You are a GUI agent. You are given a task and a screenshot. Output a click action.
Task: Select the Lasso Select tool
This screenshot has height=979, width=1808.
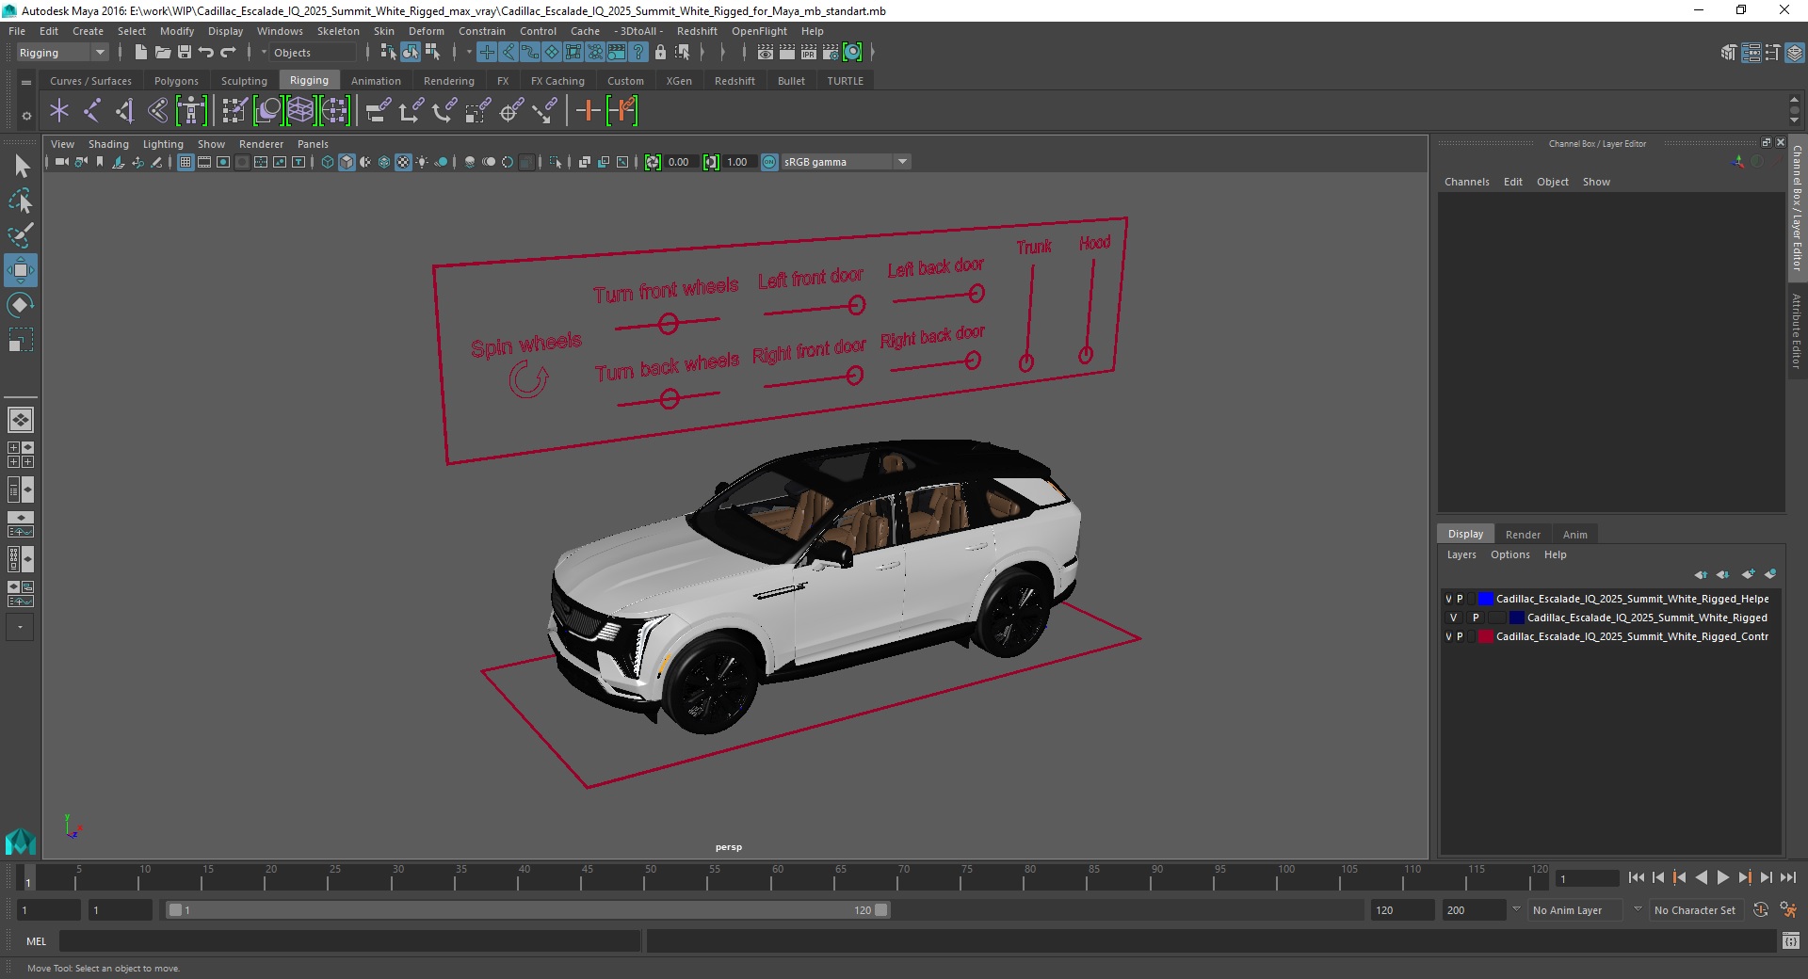click(20, 201)
